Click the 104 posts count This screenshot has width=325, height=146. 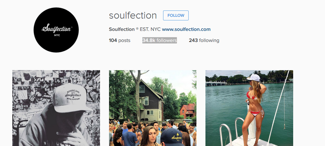click(120, 40)
